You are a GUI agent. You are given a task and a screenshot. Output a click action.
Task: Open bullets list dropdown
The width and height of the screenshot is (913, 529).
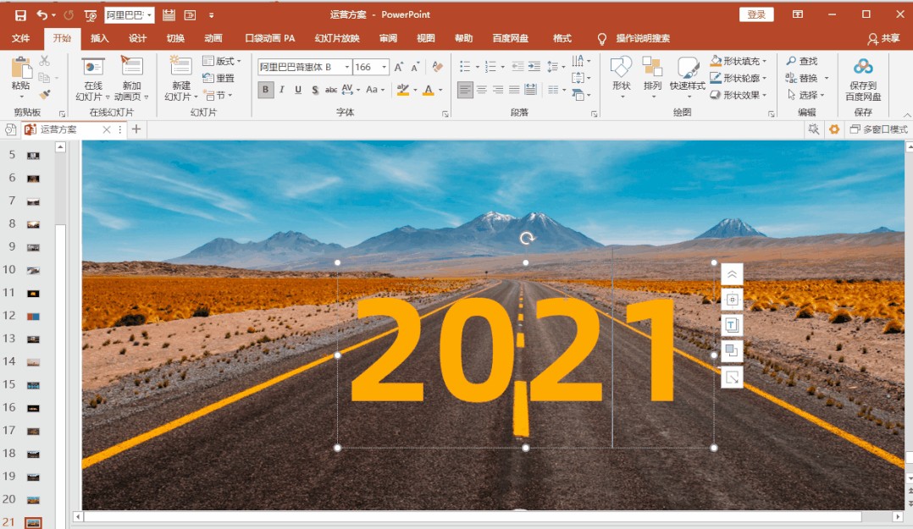click(x=478, y=67)
